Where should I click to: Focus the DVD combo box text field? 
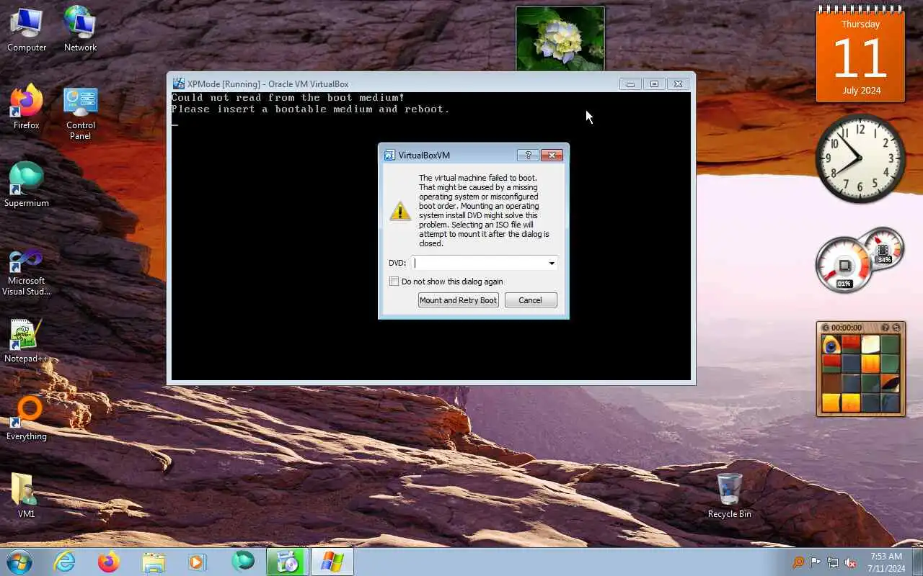479,264
